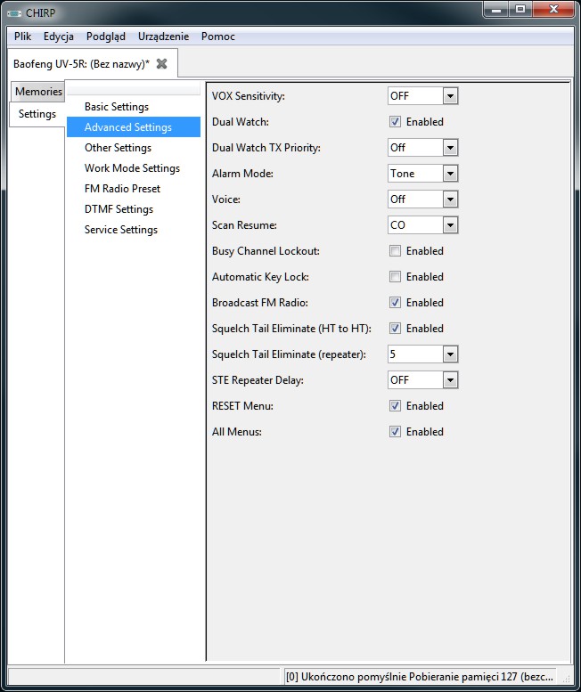Select Work Mode Settings entry

point(134,168)
